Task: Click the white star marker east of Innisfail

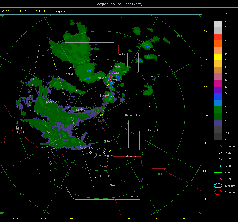Action: (126, 91)
